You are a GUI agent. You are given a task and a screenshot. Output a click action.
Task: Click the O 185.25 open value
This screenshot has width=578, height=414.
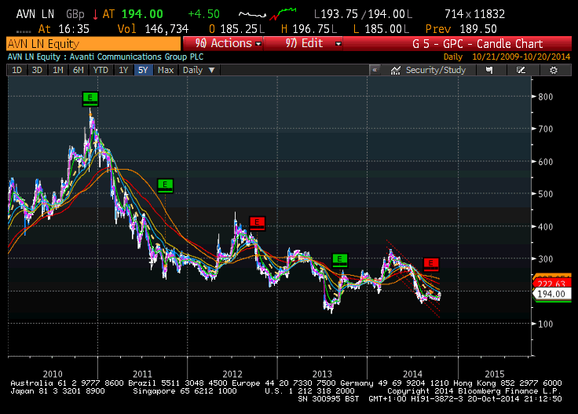click(236, 29)
